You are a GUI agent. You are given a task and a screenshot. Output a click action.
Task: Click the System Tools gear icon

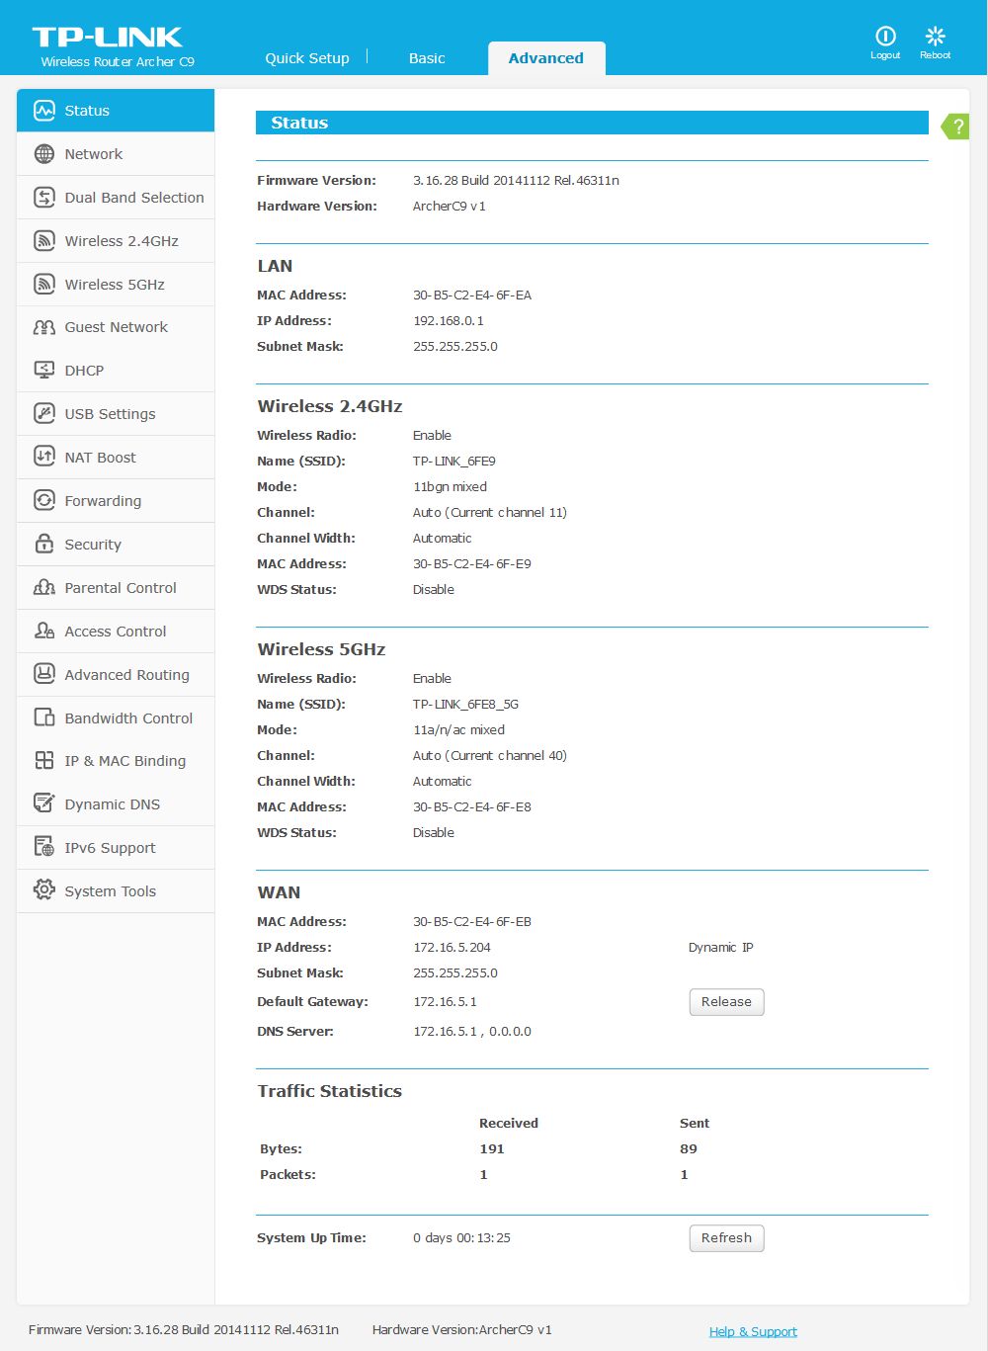[43, 891]
